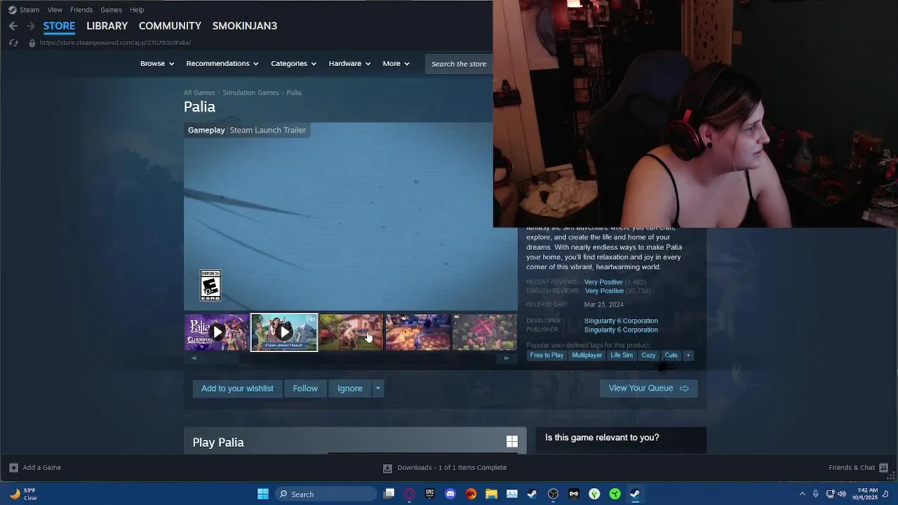Viewport: 898px width, 505px height.
Task: Select the Steam Launch Trailer thumbnail
Action: (284, 332)
